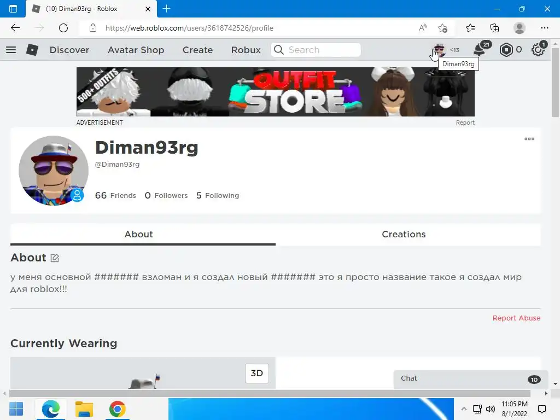Open a new browser tab
Screen dimensions: 560x420
(x=166, y=9)
